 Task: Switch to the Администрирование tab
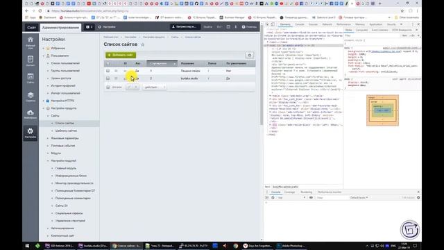[60, 28]
